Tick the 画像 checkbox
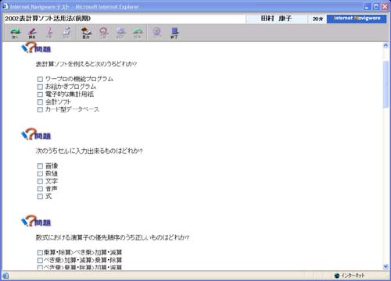This screenshot has height=281, width=391. [x=40, y=166]
